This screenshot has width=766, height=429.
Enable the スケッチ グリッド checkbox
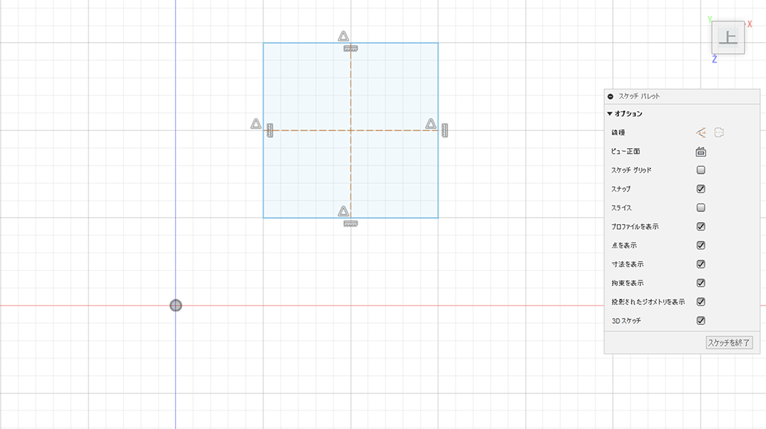tap(701, 170)
